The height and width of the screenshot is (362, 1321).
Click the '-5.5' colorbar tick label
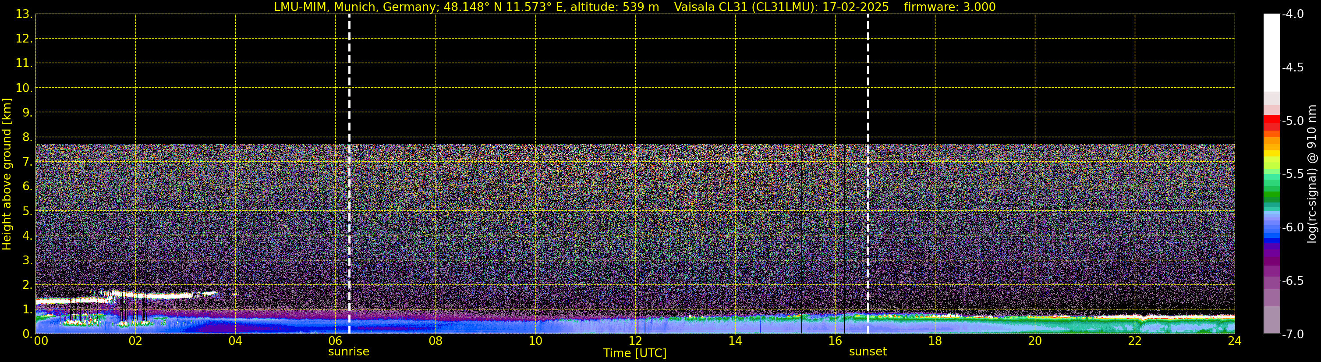pos(1292,174)
